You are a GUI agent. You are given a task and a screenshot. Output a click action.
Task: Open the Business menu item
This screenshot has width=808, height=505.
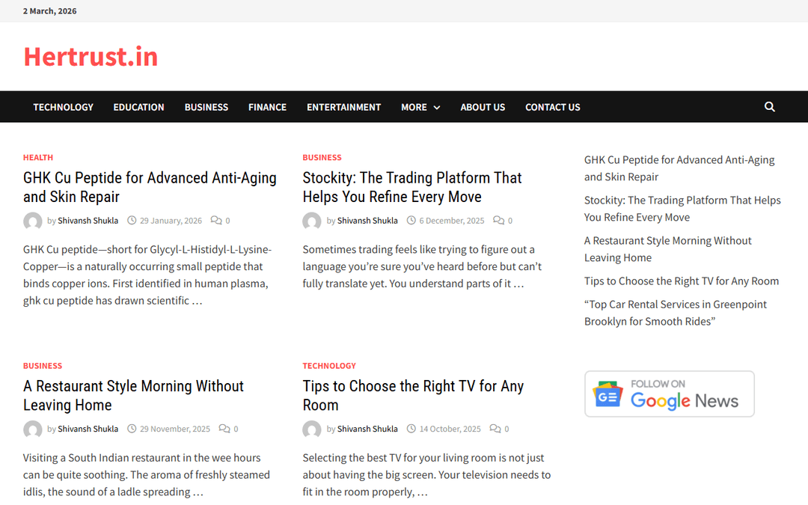[206, 107]
